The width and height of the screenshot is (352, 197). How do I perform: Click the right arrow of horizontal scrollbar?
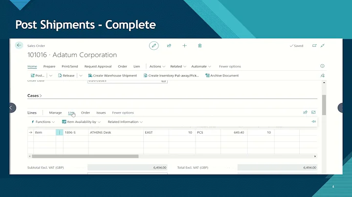[315, 156]
